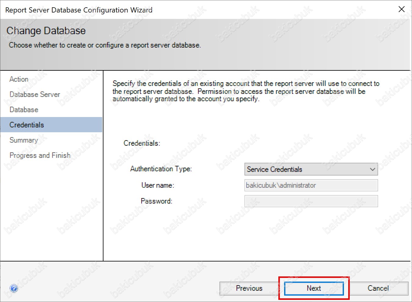
Task: Click the User name field
Action: (311, 185)
